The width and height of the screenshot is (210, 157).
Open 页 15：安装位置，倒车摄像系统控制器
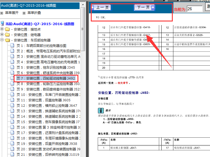click(x=48, y=122)
